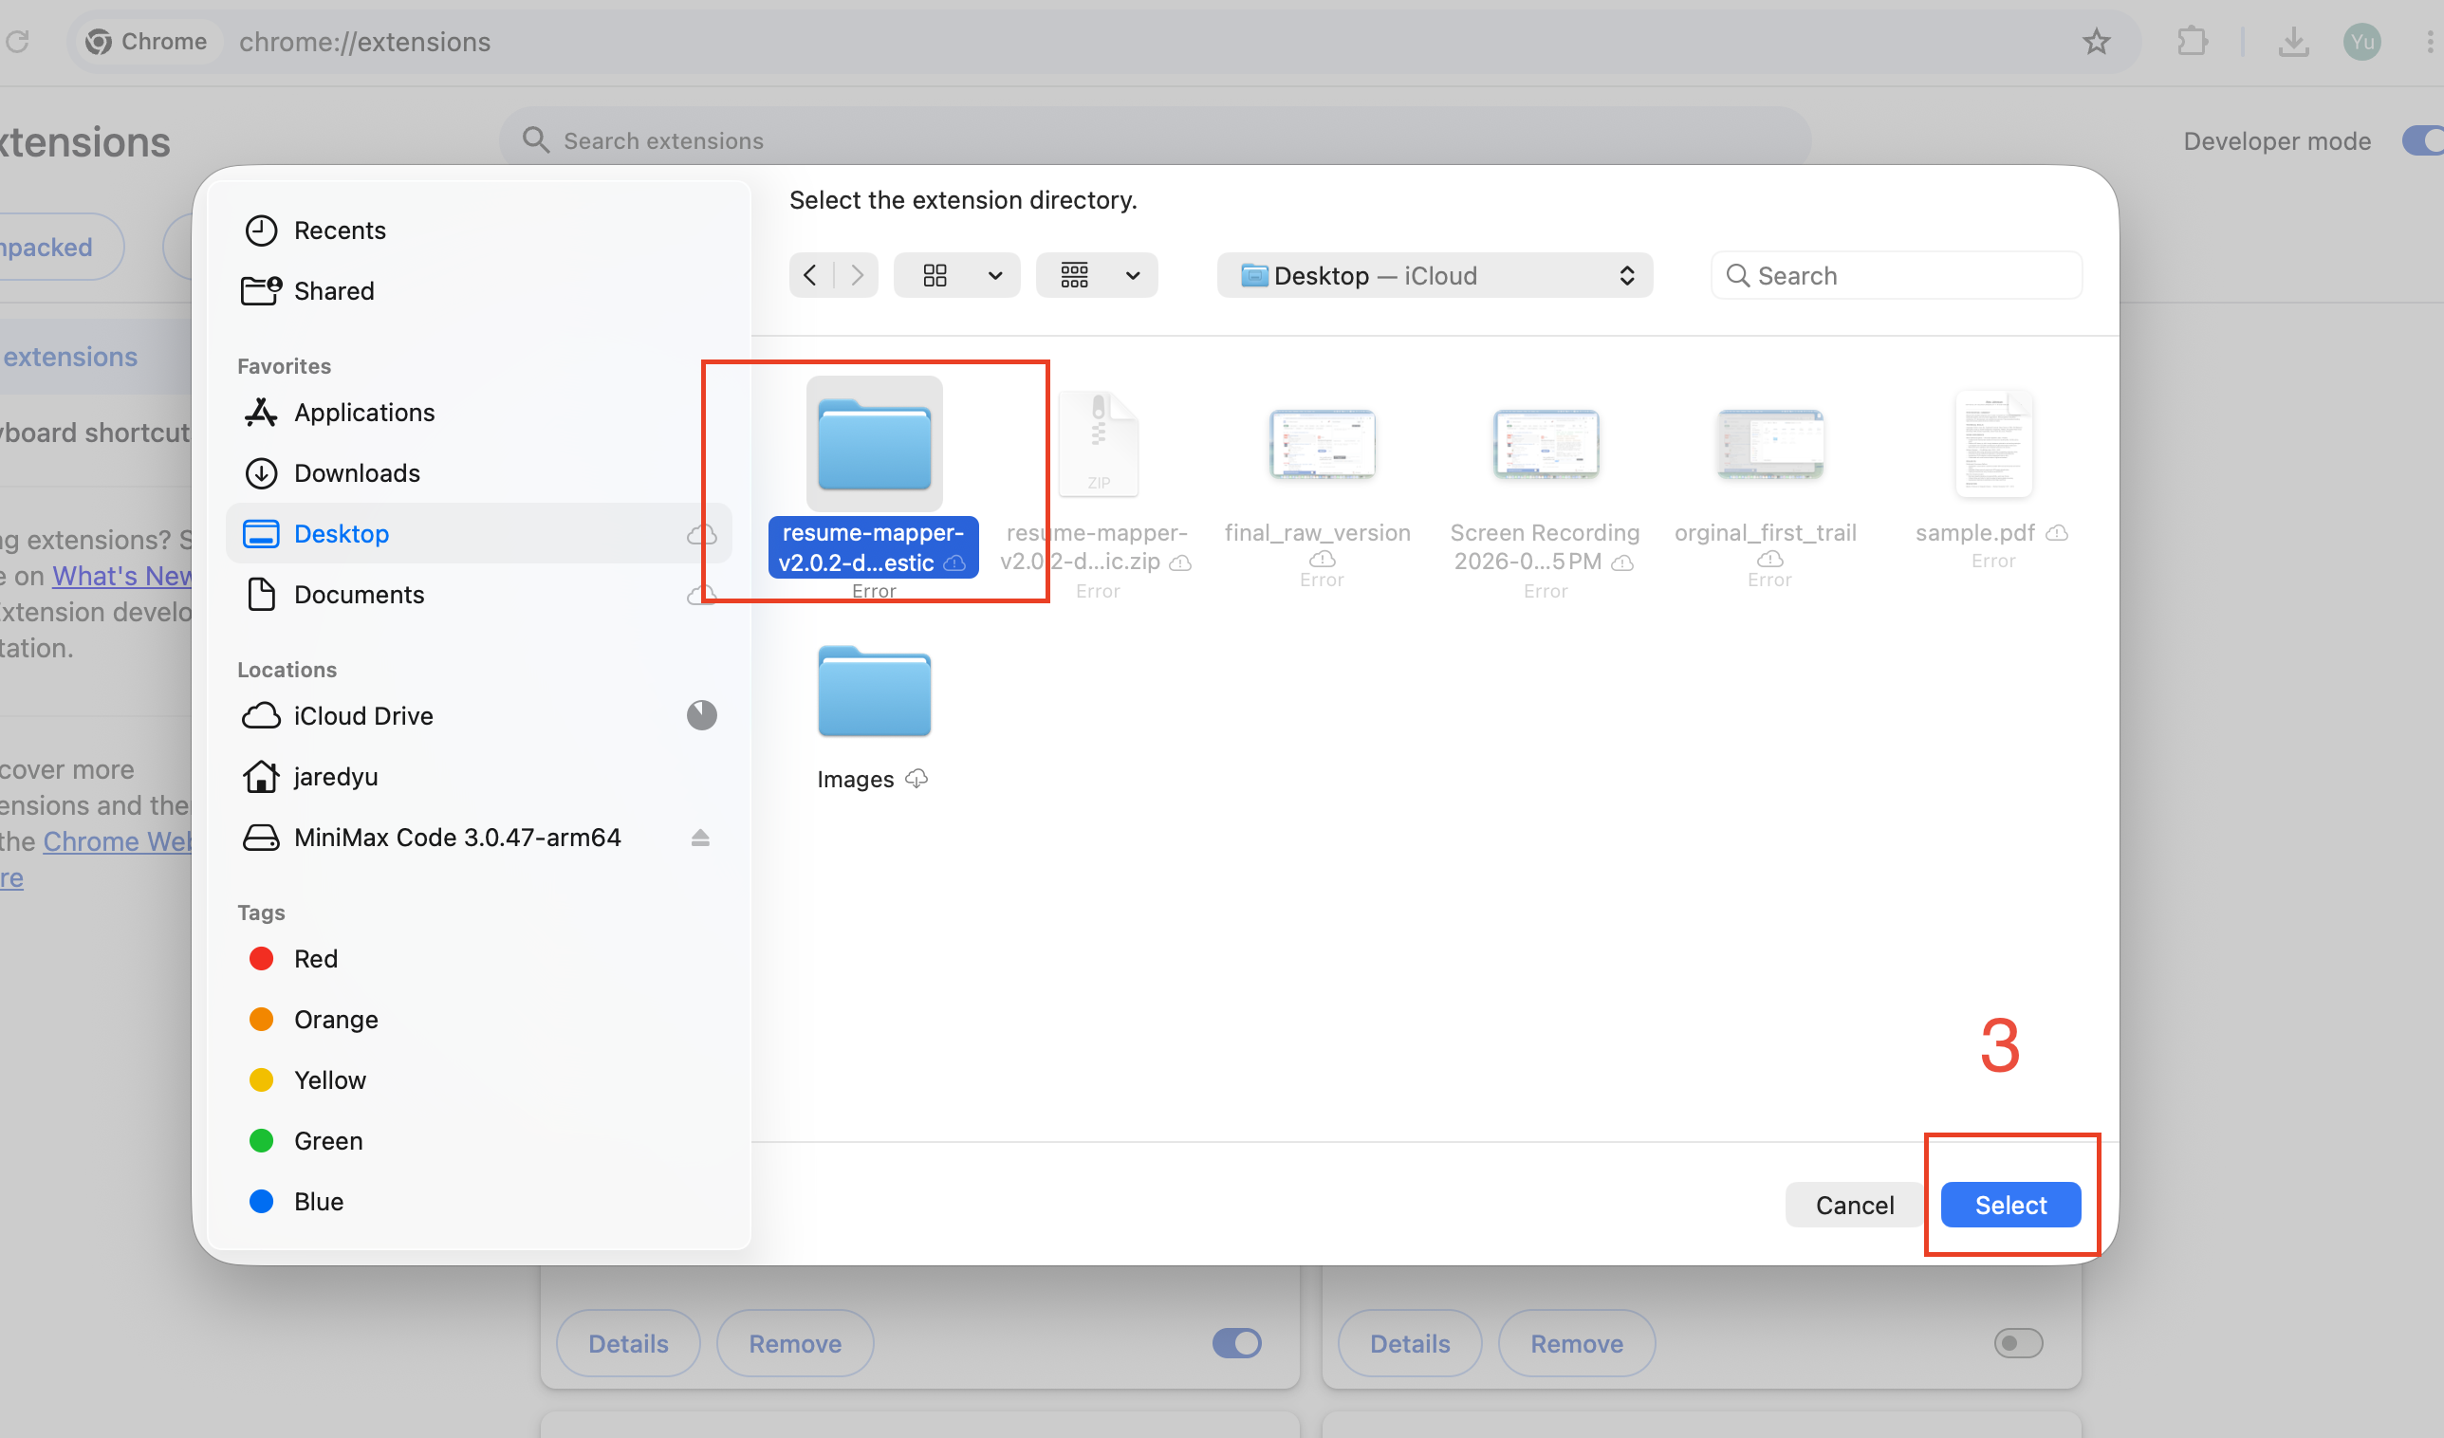The height and width of the screenshot is (1438, 2444).
Task: Enable the disabled extension toggle at bottom right
Action: pyautogui.click(x=2018, y=1343)
